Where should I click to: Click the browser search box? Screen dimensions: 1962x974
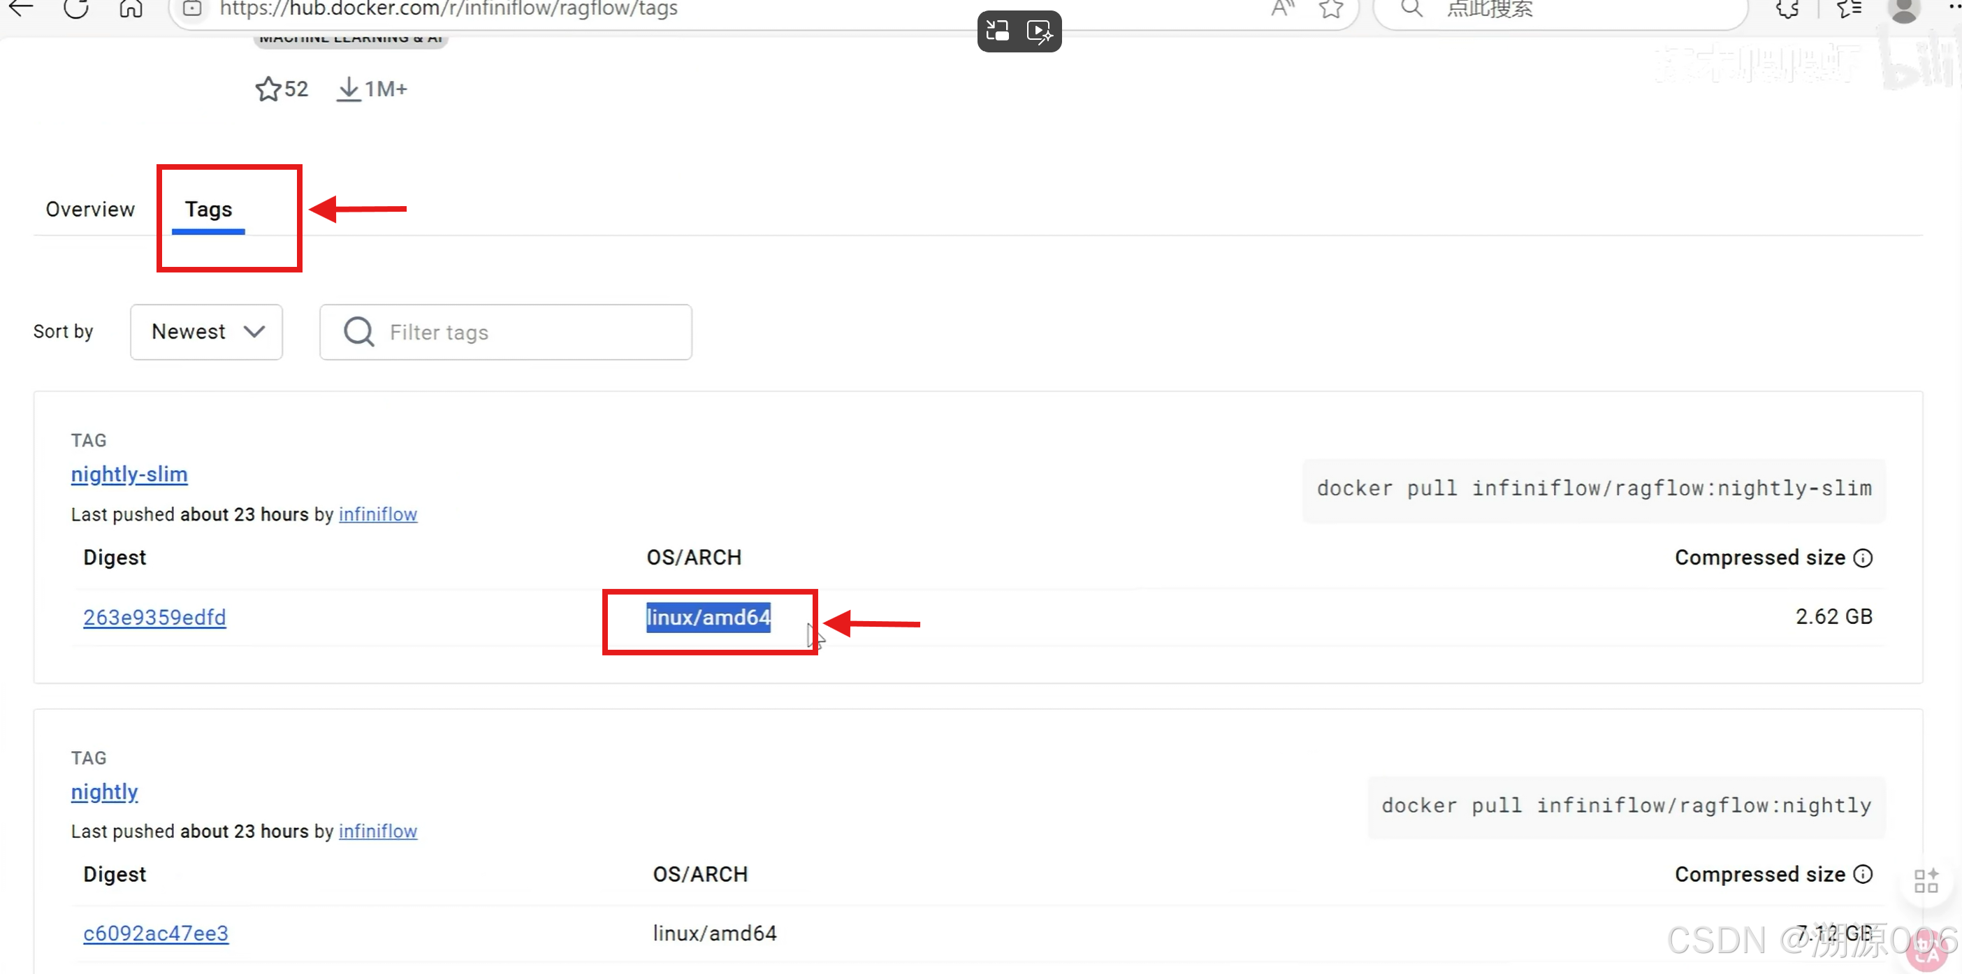(x=1561, y=9)
